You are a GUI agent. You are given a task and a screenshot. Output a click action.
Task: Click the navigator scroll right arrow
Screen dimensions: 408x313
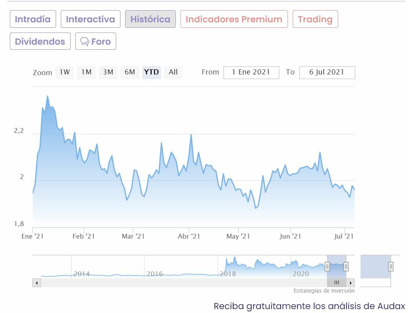tap(351, 282)
